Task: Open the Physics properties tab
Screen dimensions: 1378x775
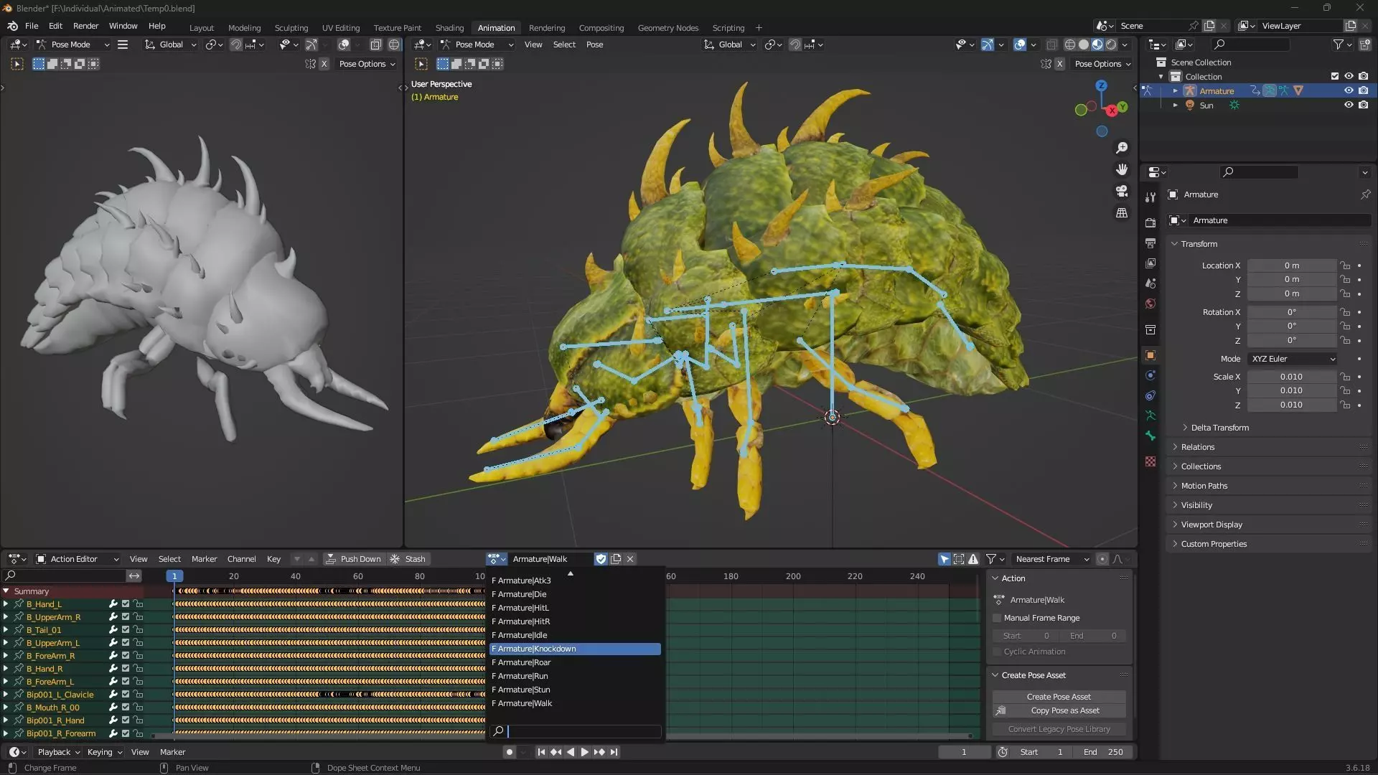Action: pos(1150,375)
